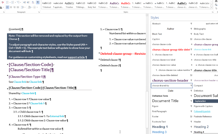Open the numbering dropdown arrow
Image resolution: width=218 pixels, height=134 pixels.
[x=15, y=2]
